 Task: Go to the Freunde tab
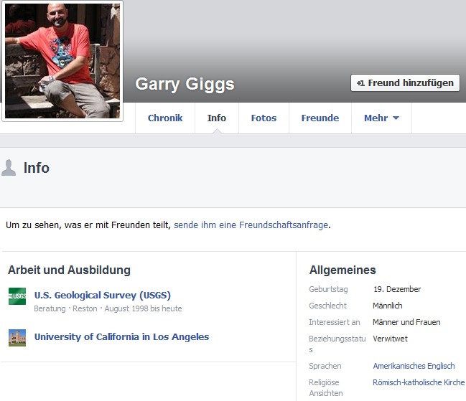[x=320, y=118]
